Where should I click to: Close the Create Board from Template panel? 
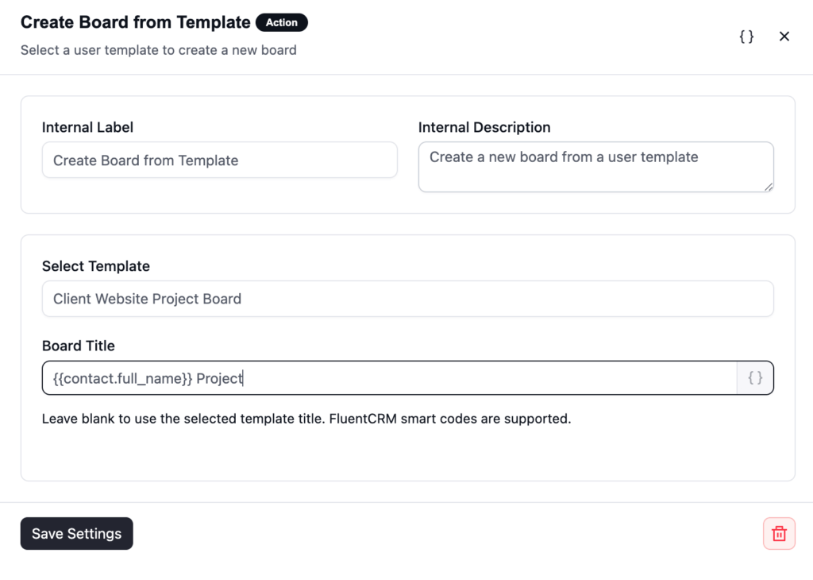tap(784, 37)
